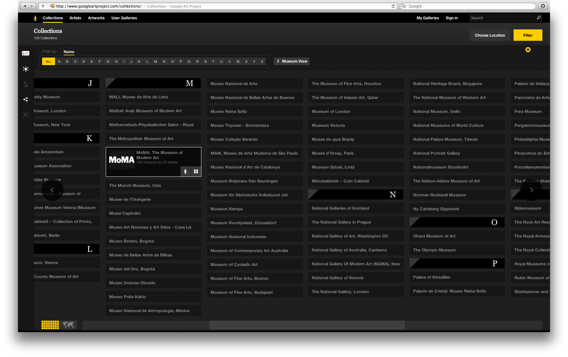Open the Artists menu item
The width and height of the screenshot is (568, 357).
pos(75,18)
